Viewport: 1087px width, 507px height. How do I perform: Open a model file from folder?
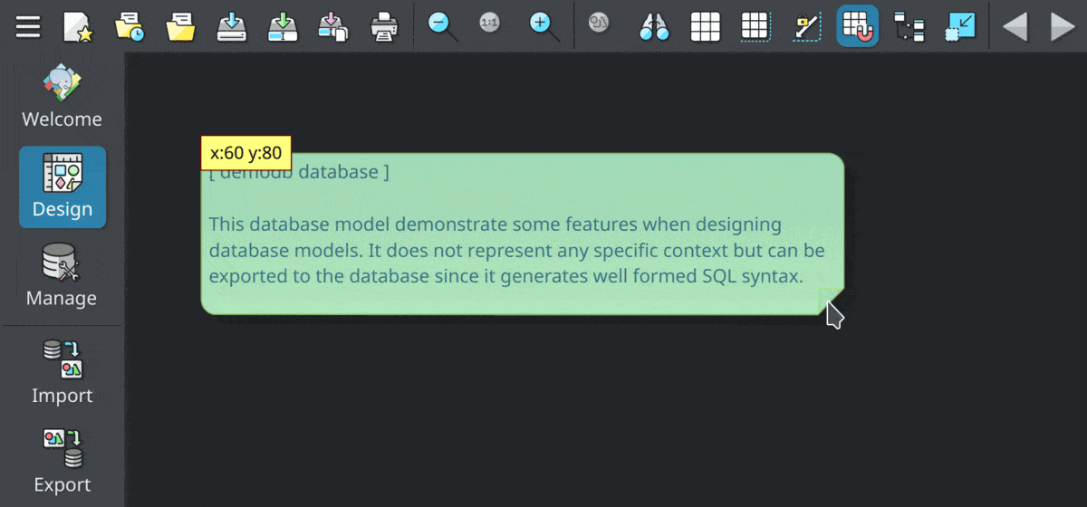coord(181,26)
